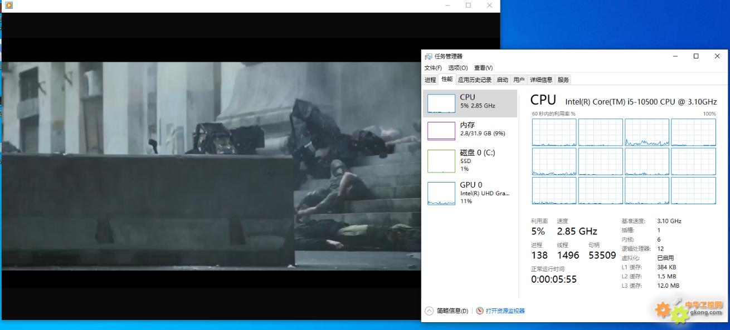Image resolution: width=730 pixels, height=330 pixels.
Task: Click the L2 cache value 1.5 MB
Action: pos(666,276)
